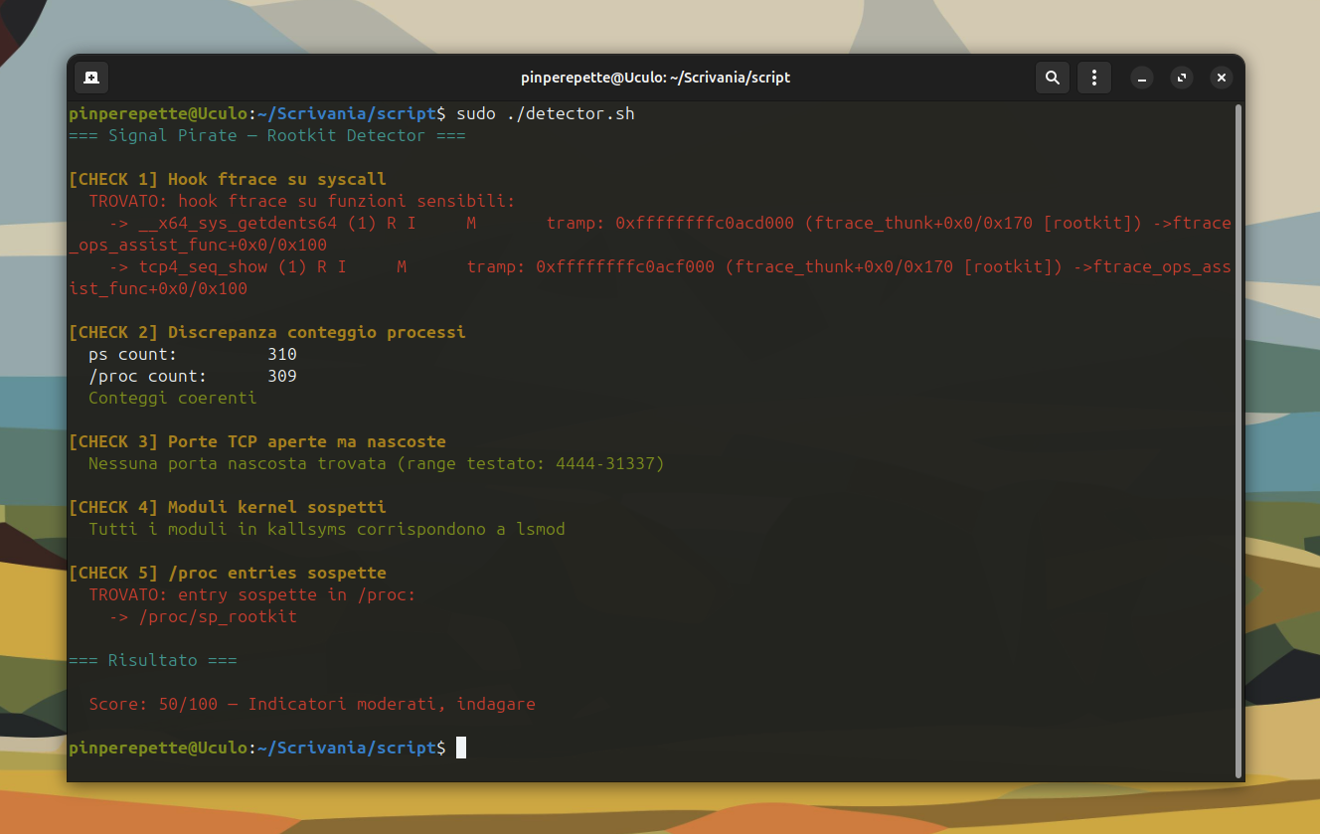1320x834 pixels.
Task: Open the three-dot terminal menu
Action: (1094, 78)
